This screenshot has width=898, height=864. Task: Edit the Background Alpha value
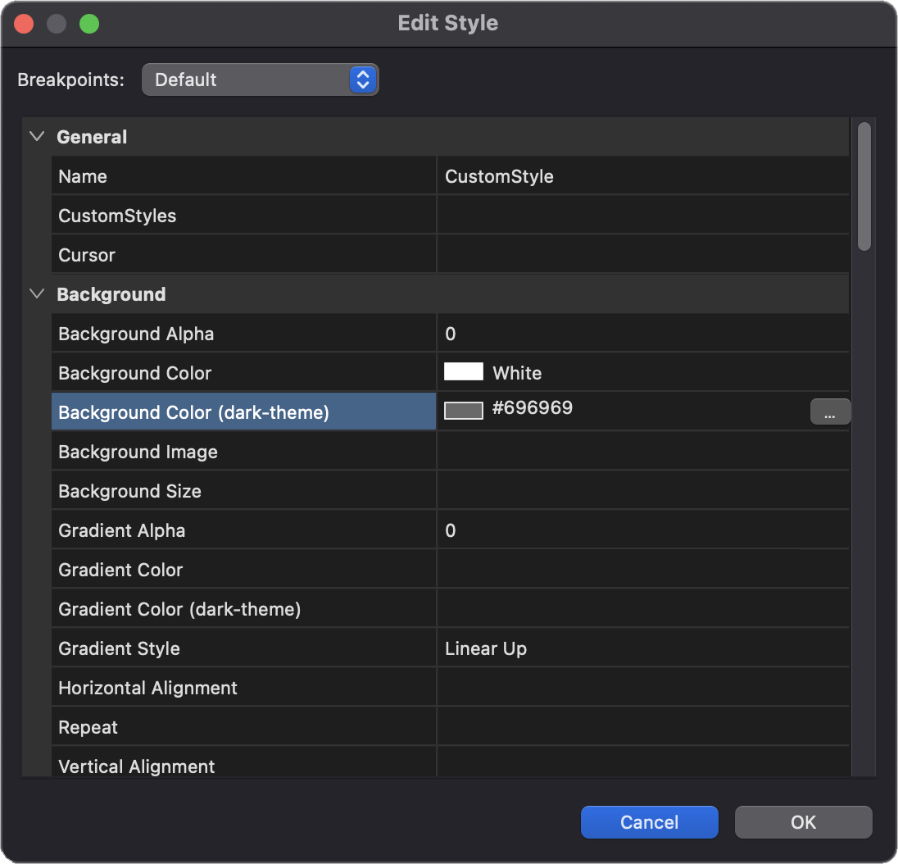coord(642,334)
